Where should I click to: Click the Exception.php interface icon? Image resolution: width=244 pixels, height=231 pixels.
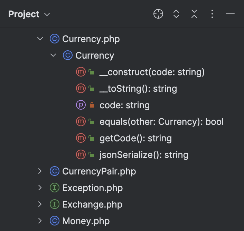(x=55, y=188)
